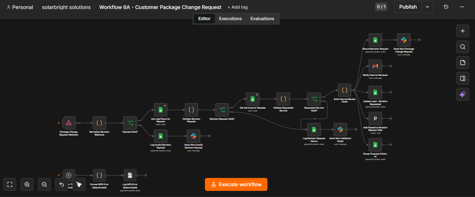Select the Pause Proposal Follow-up sheet node

pyautogui.click(x=375, y=145)
